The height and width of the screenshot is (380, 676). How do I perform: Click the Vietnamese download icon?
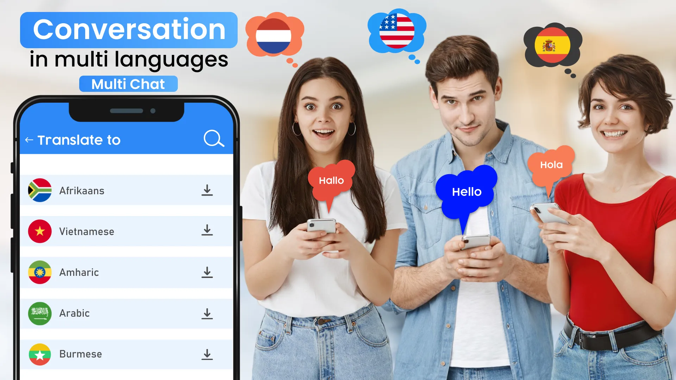[x=207, y=230]
